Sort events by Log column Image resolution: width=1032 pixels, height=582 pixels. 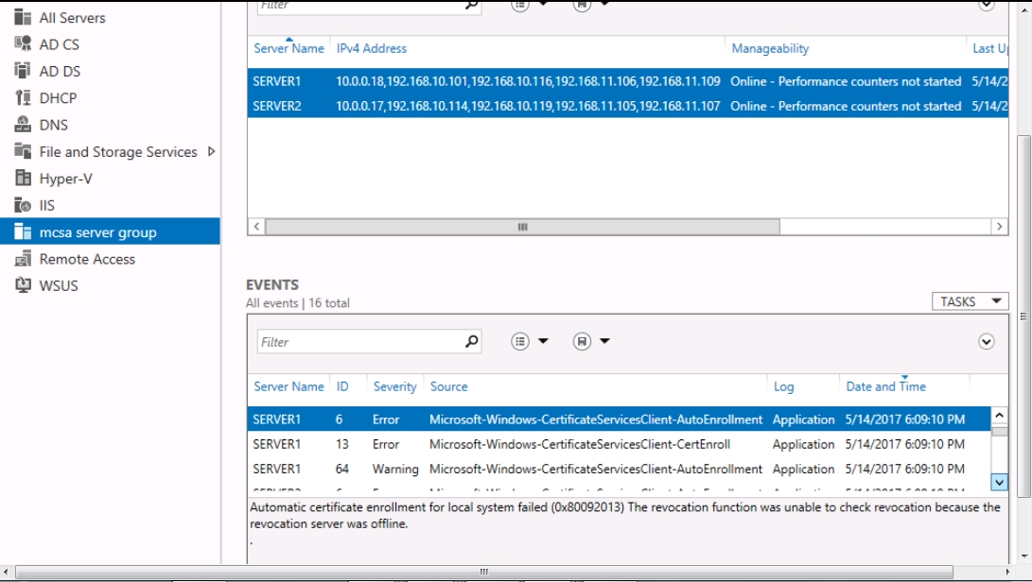(x=783, y=386)
